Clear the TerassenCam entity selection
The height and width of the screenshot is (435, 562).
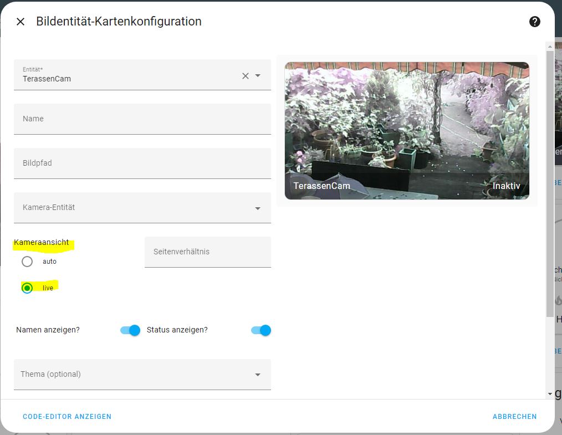[x=246, y=76]
